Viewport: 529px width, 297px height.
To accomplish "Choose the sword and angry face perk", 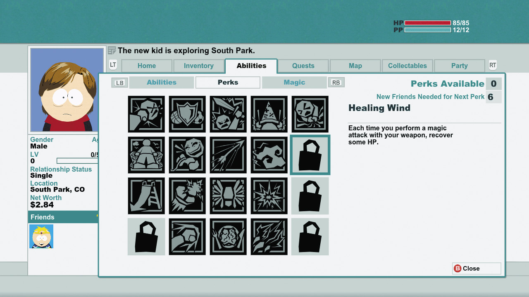I will (228, 114).
